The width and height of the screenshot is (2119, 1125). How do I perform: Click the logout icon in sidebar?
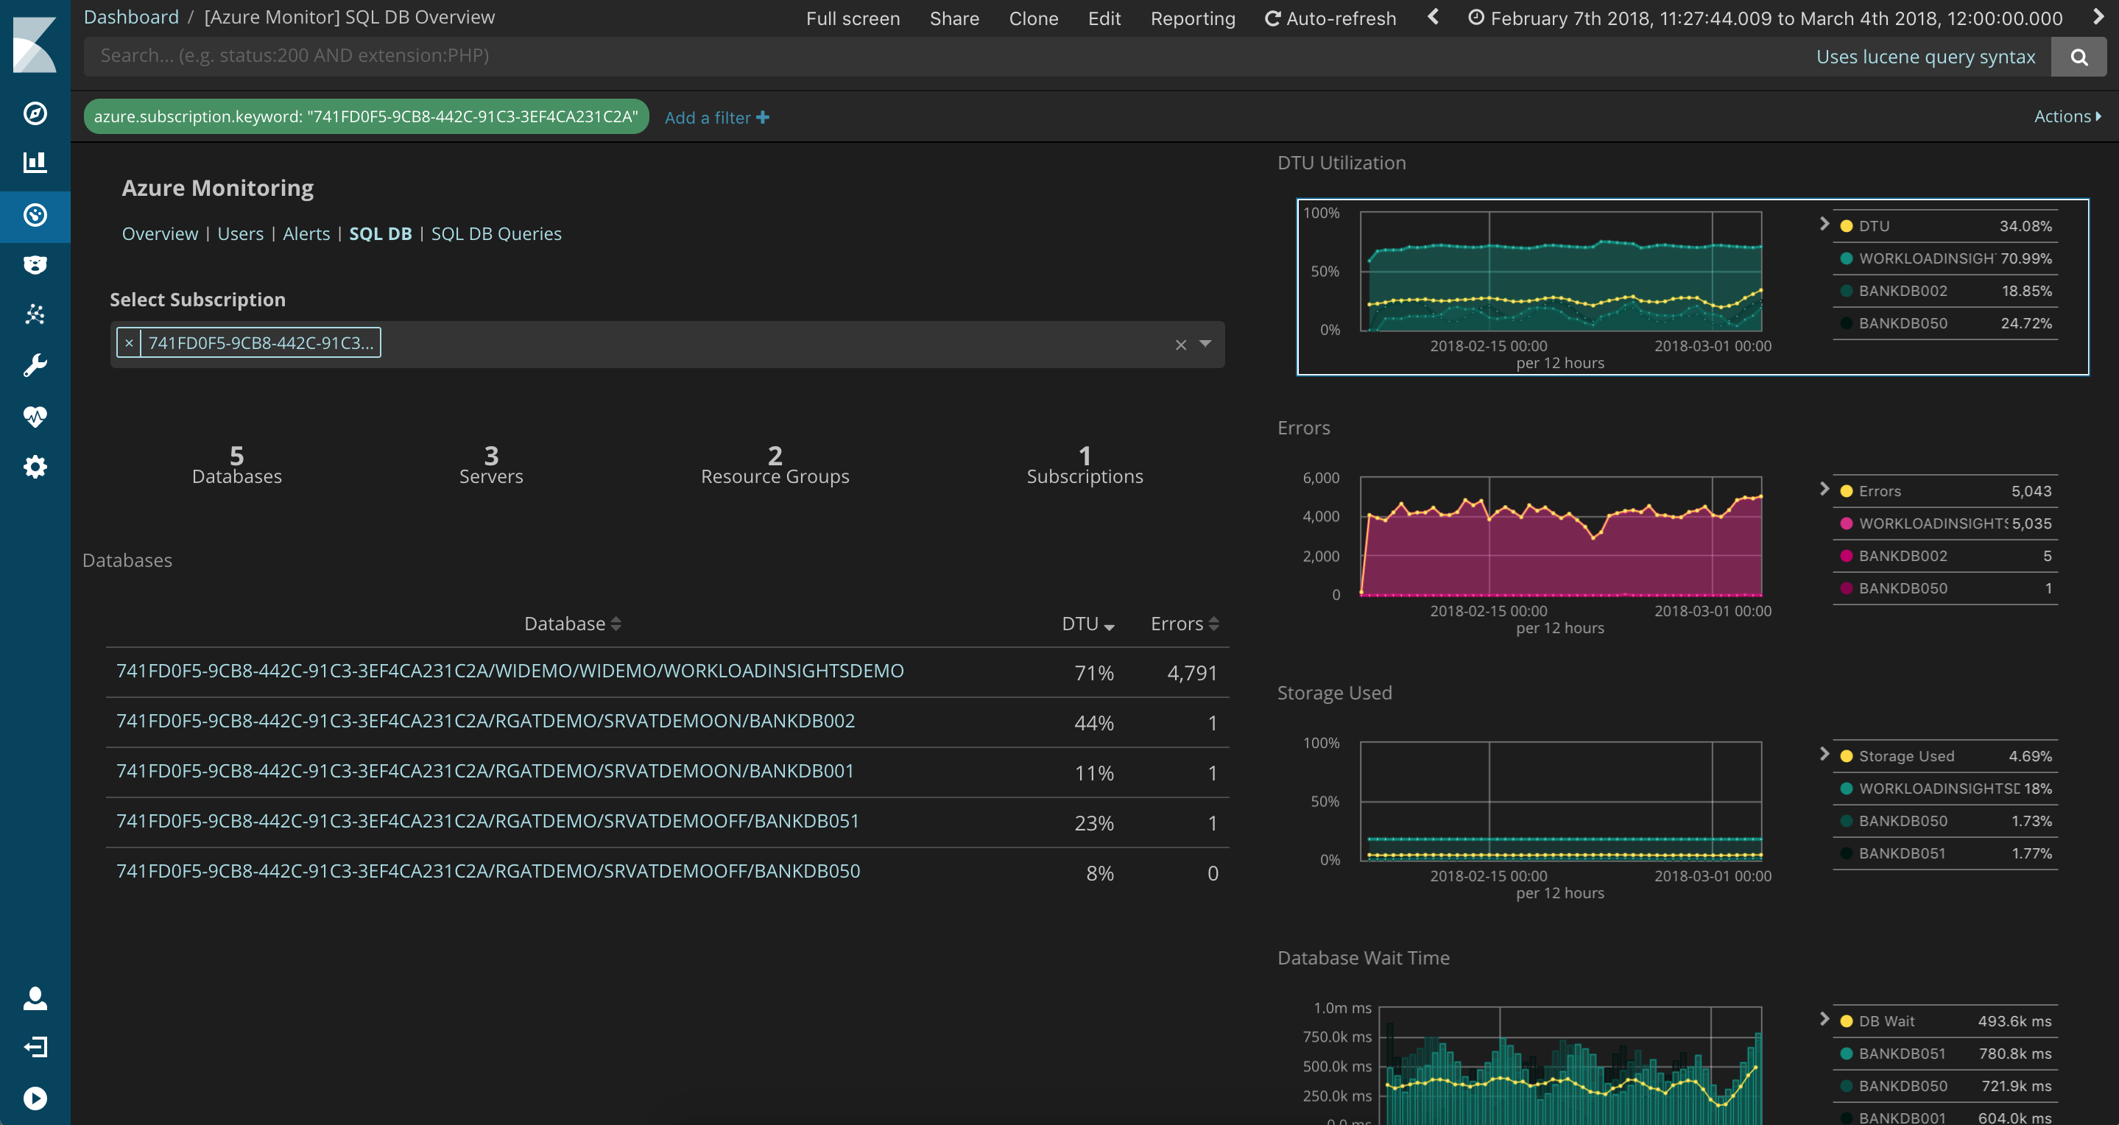coord(35,1047)
